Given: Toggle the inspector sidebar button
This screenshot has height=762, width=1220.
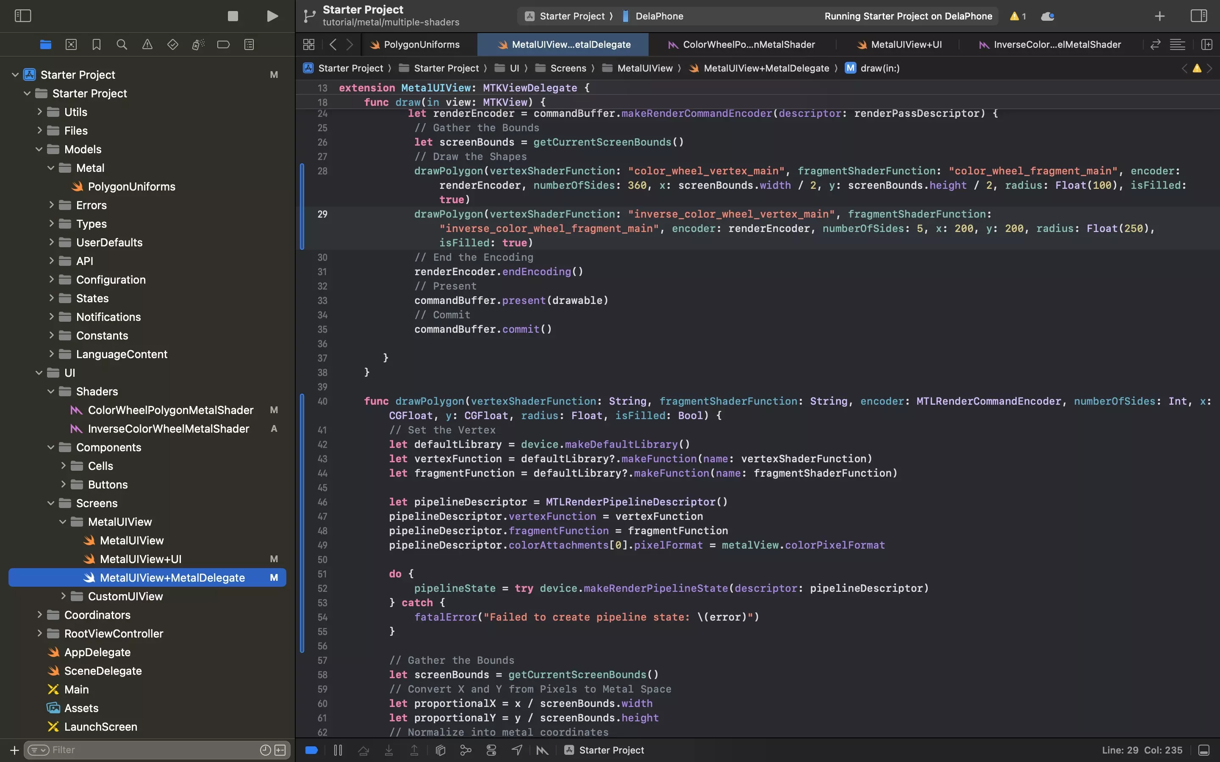Looking at the screenshot, I should pyautogui.click(x=1199, y=16).
